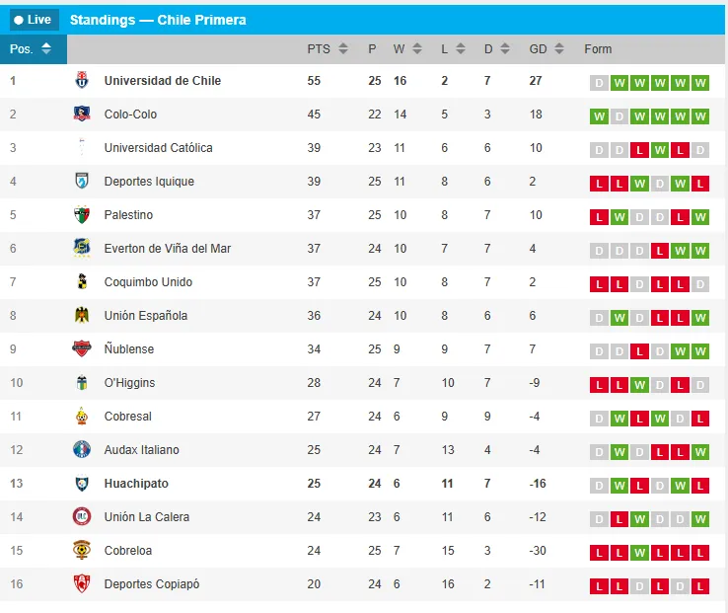Click the Unión Española crest icon
Viewport: 728px width, 613px height.
[x=82, y=316]
